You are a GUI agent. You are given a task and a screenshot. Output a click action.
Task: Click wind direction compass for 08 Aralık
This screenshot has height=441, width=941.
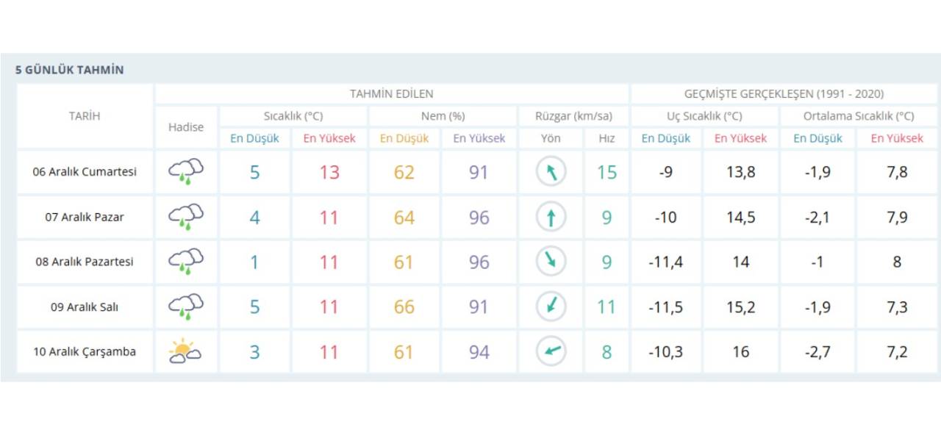(551, 262)
